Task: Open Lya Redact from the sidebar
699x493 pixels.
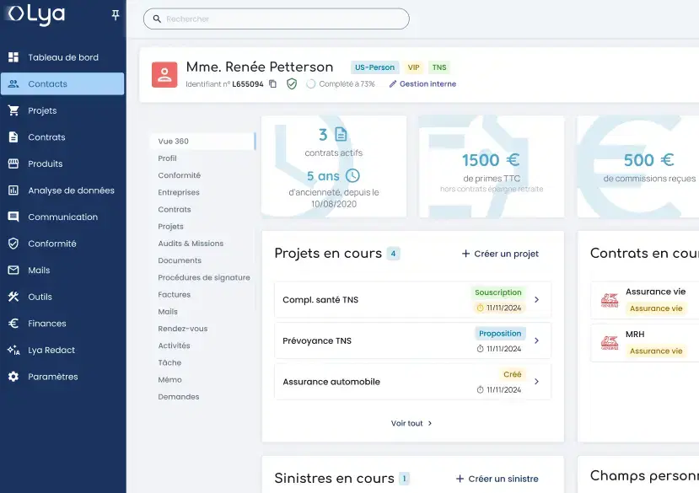Action: point(51,350)
